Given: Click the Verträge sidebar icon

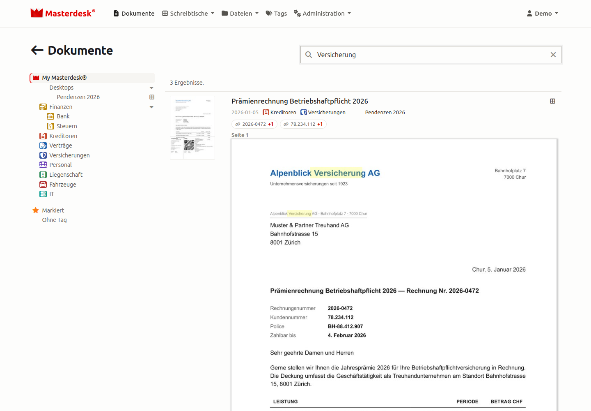Looking at the screenshot, I should tap(43, 145).
